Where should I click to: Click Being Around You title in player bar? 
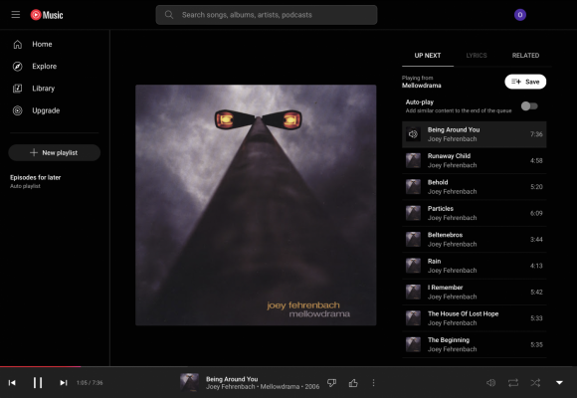(x=232, y=379)
